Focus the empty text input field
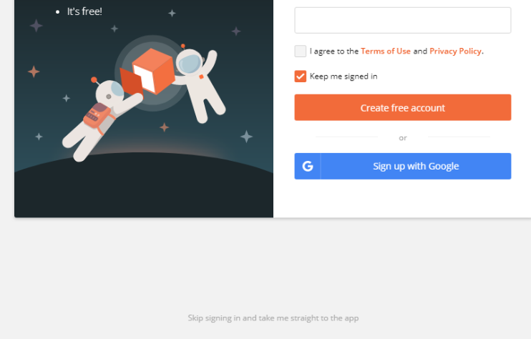This screenshot has height=339, width=531. [402, 20]
